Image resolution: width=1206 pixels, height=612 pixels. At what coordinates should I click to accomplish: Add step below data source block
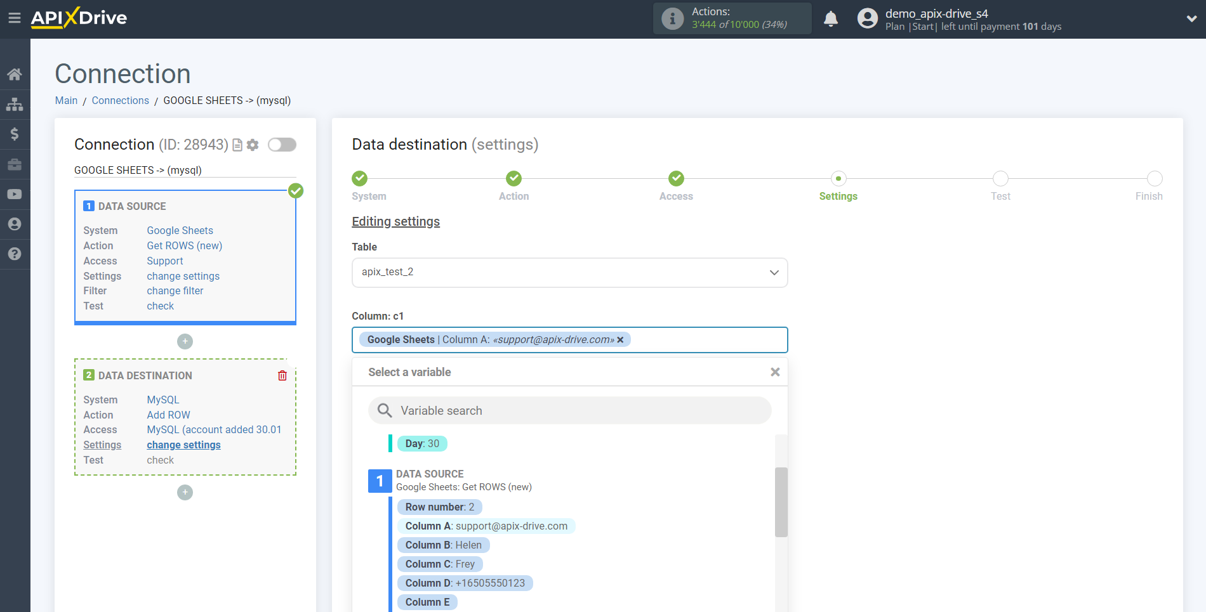(x=185, y=341)
